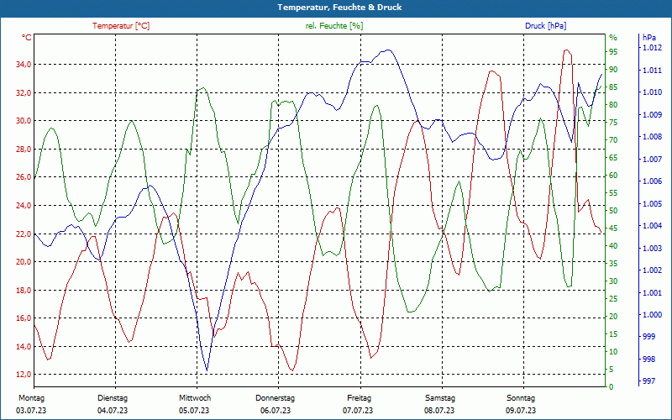Click the 07.07.23 date label
Image resolution: width=672 pixels, height=420 pixels.
pyautogui.click(x=358, y=411)
